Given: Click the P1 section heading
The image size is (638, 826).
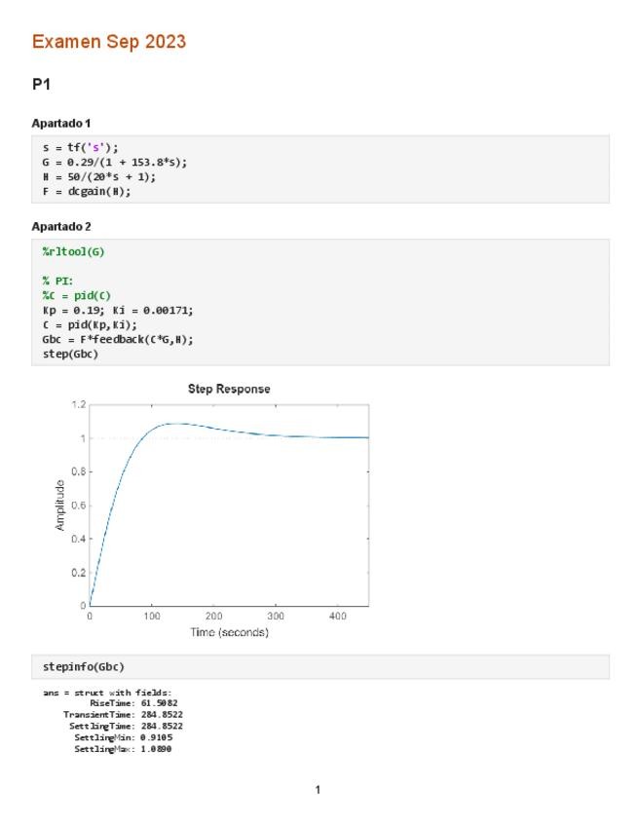Looking at the screenshot, I should 41,85.
